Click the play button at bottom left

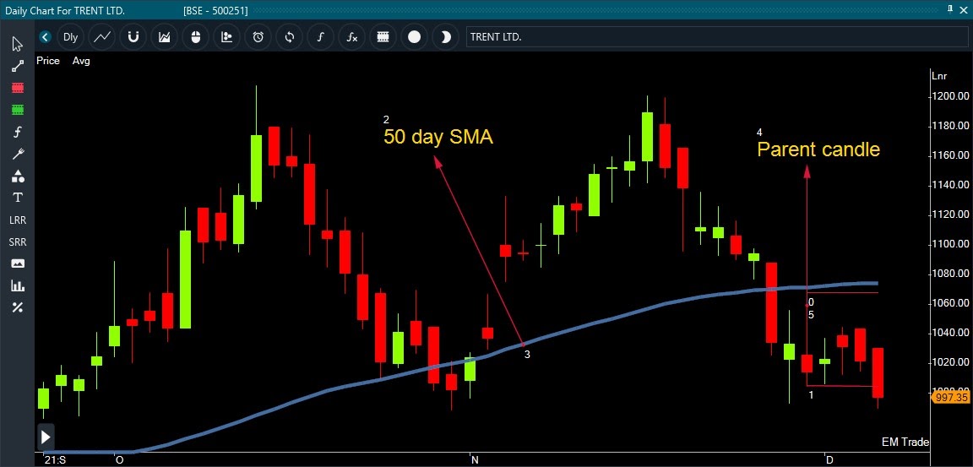coord(46,437)
